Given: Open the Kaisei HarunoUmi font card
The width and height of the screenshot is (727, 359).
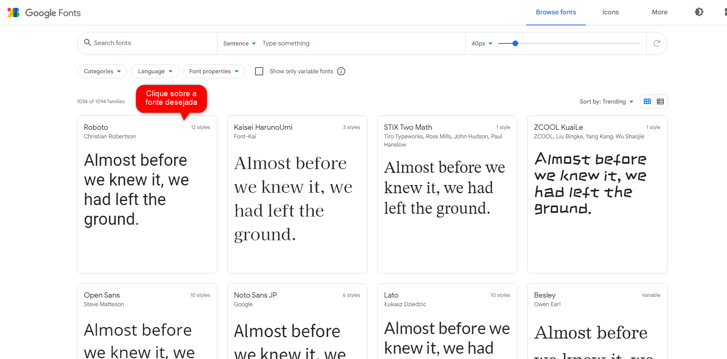Looking at the screenshot, I should pos(297,194).
